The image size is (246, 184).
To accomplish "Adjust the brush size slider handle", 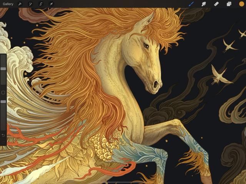I will click(x=3, y=69).
